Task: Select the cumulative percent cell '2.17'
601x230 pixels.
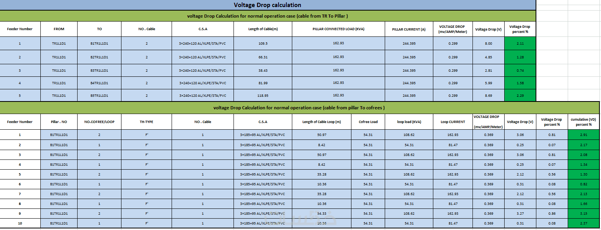Action: point(584,145)
